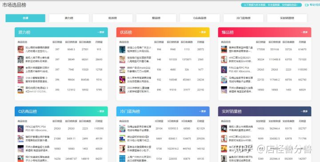Open 冷门蓝海榜 thumbnail in the 83843.1 row
The image size is (320, 162).
(122, 138)
